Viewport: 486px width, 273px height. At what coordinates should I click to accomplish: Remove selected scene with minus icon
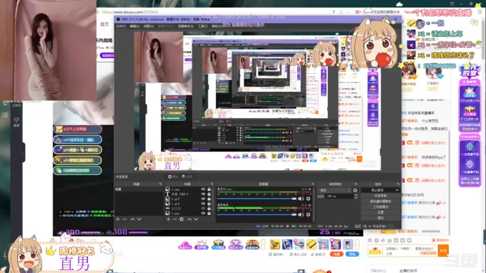pyautogui.click(x=125, y=219)
